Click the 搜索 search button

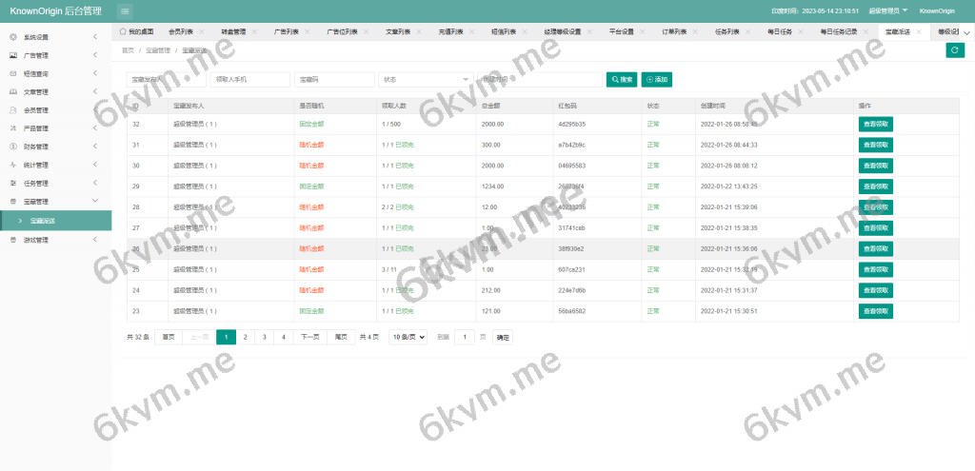622,79
